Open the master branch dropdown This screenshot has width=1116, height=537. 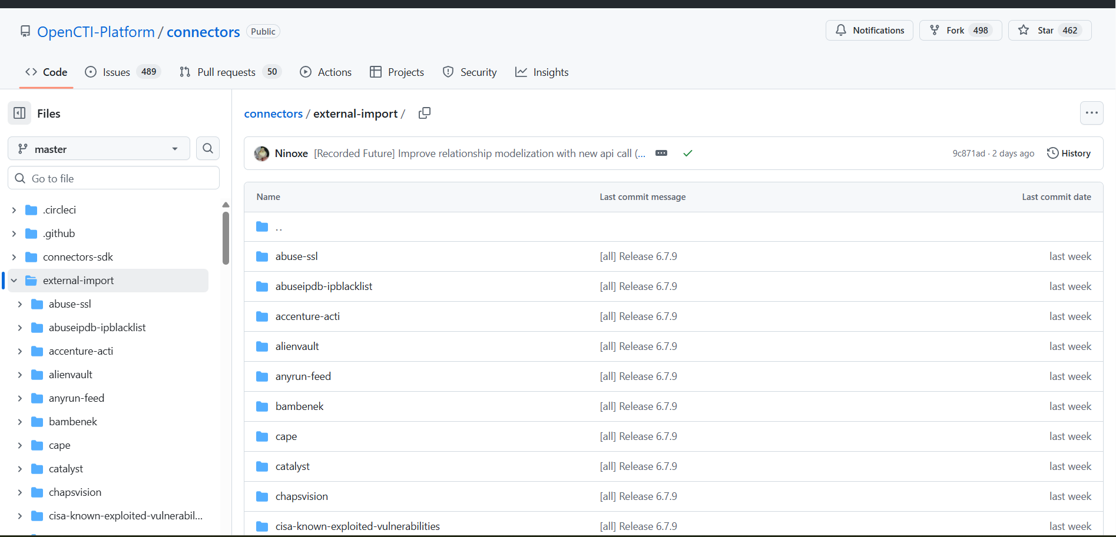coord(99,149)
